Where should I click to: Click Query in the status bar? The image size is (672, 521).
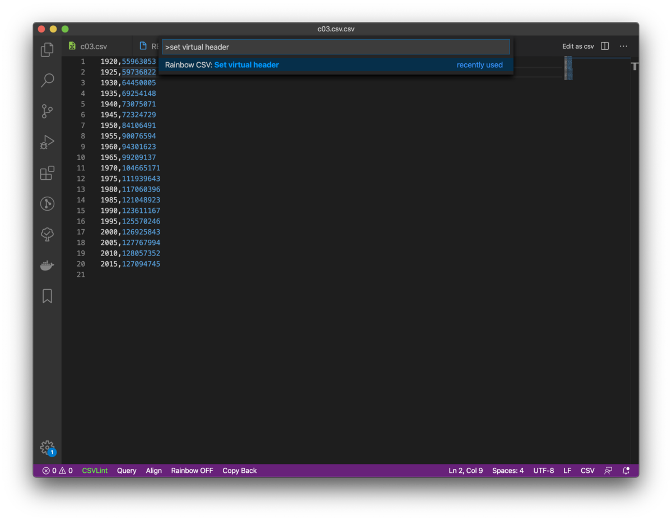127,471
